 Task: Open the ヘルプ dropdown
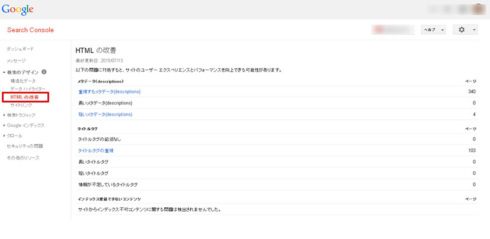[434, 29]
